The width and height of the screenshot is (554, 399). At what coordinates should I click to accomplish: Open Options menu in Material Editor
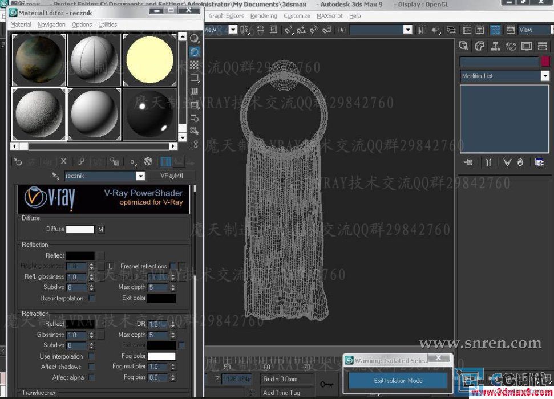82,25
